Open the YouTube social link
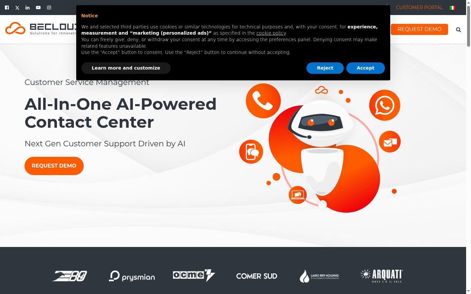This screenshot has width=471, height=294. (38, 8)
